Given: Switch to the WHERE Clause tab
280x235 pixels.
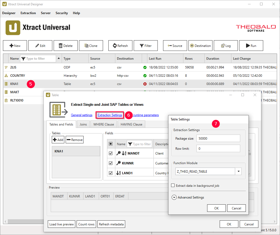Looking at the screenshot, I should tap(104, 124).
